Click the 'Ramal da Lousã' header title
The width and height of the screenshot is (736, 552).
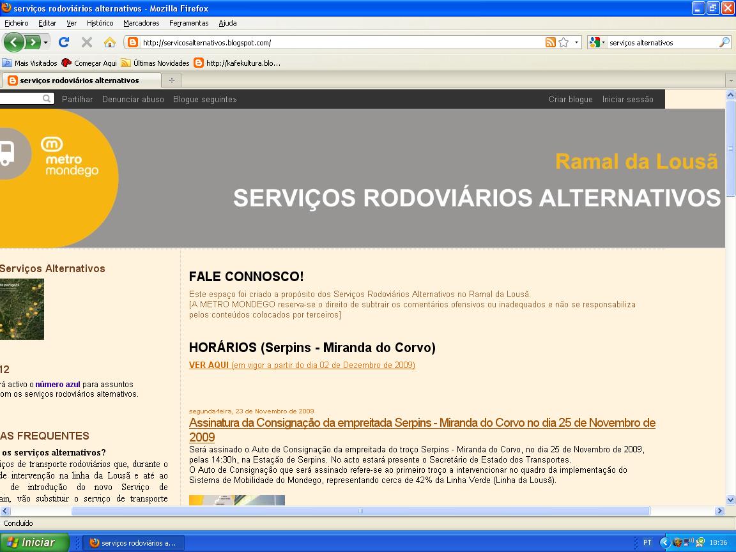(x=636, y=162)
